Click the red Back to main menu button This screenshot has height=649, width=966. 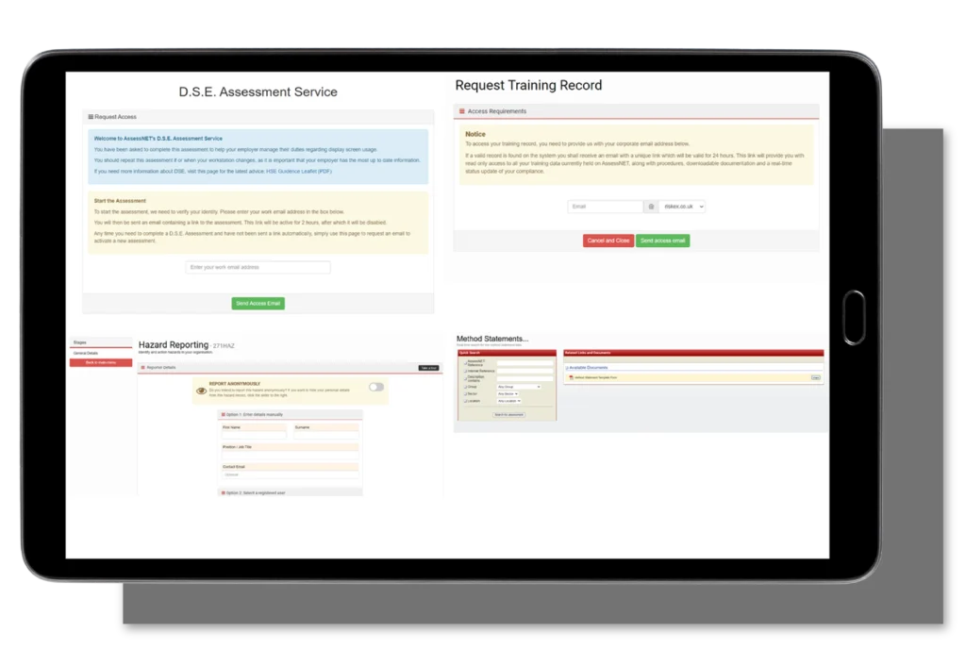(100, 362)
